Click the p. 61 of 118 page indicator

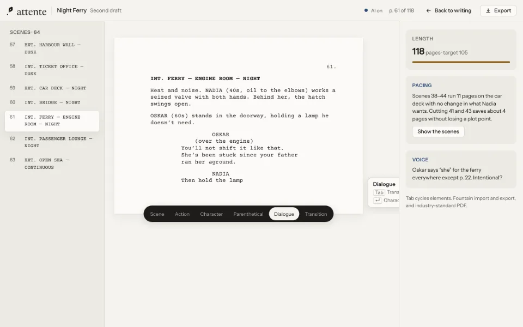point(402,11)
